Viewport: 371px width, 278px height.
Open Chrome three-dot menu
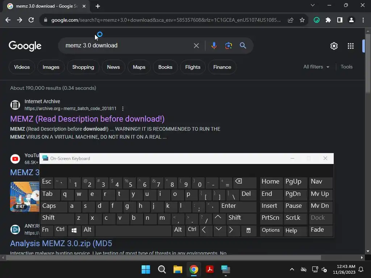click(363, 20)
